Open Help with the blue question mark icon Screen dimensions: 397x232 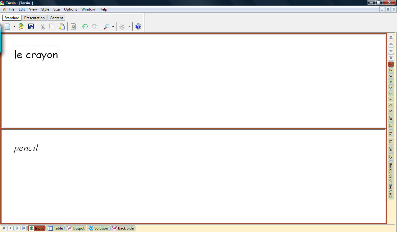(138, 27)
